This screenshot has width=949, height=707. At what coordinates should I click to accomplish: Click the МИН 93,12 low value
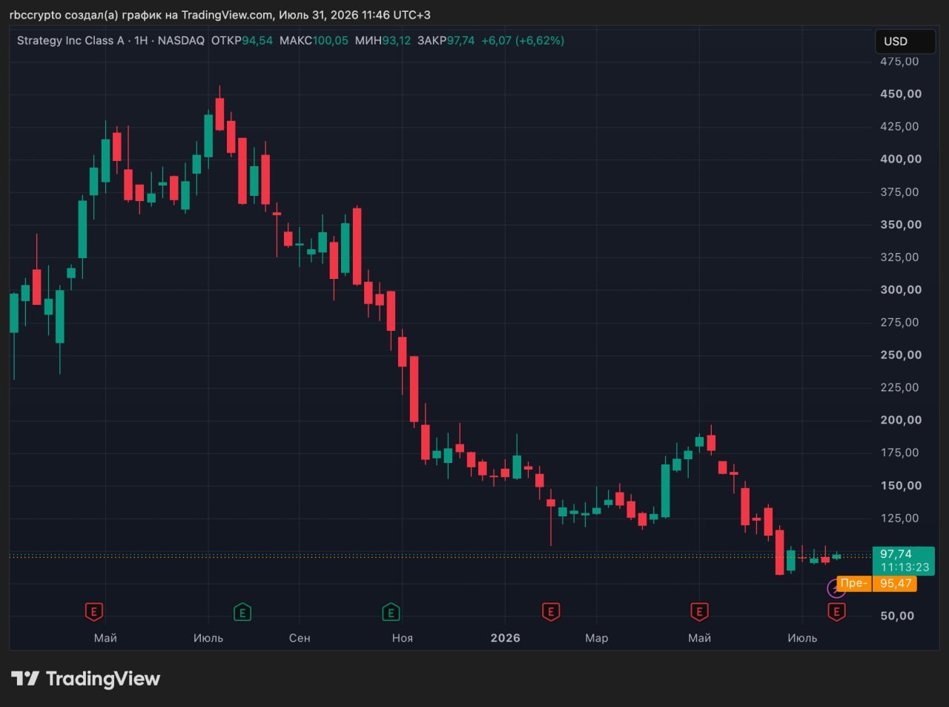(x=383, y=41)
